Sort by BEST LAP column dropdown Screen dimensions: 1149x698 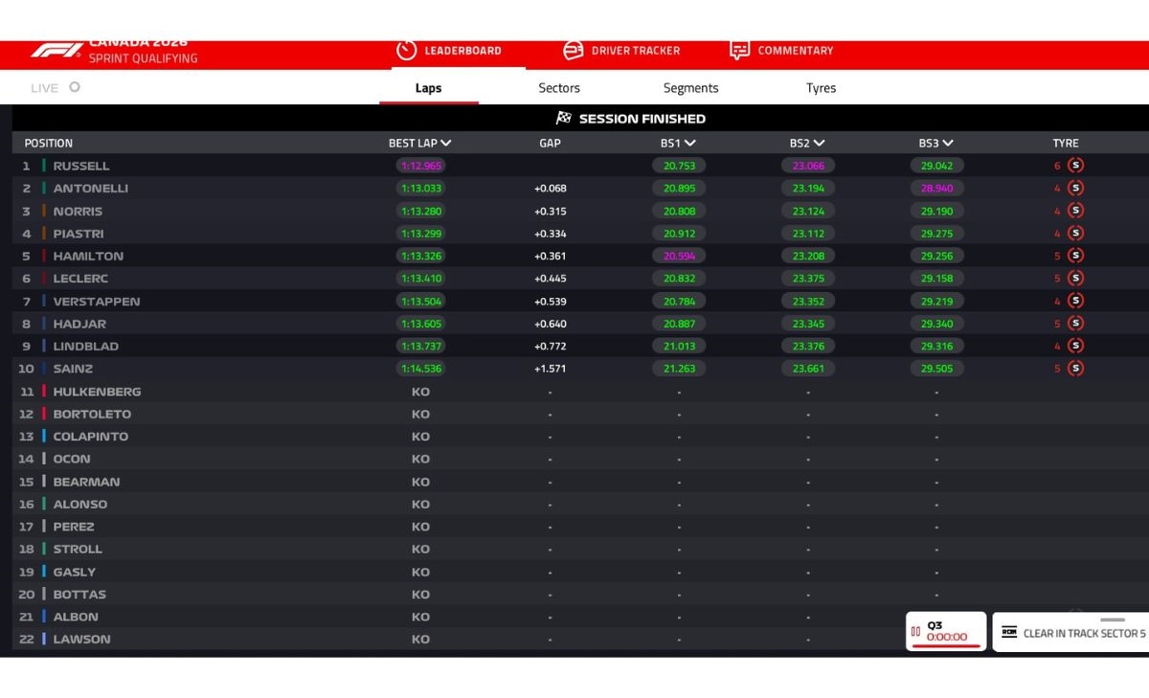click(x=419, y=143)
